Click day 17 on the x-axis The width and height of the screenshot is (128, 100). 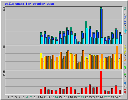[67, 97]
